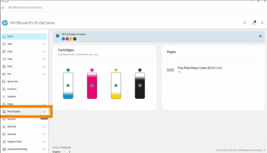Expand the Print Quality chevron
This screenshot has height=153, width=267.
click(44, 112)
